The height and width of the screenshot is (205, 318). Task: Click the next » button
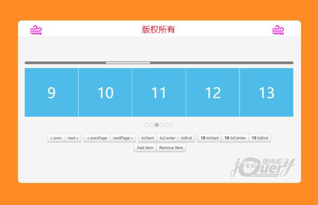click(x=73, y=138)
